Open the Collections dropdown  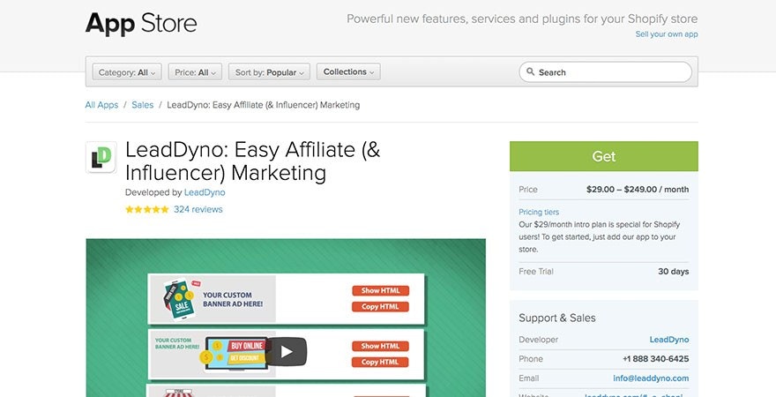click(x=348, y=72)
